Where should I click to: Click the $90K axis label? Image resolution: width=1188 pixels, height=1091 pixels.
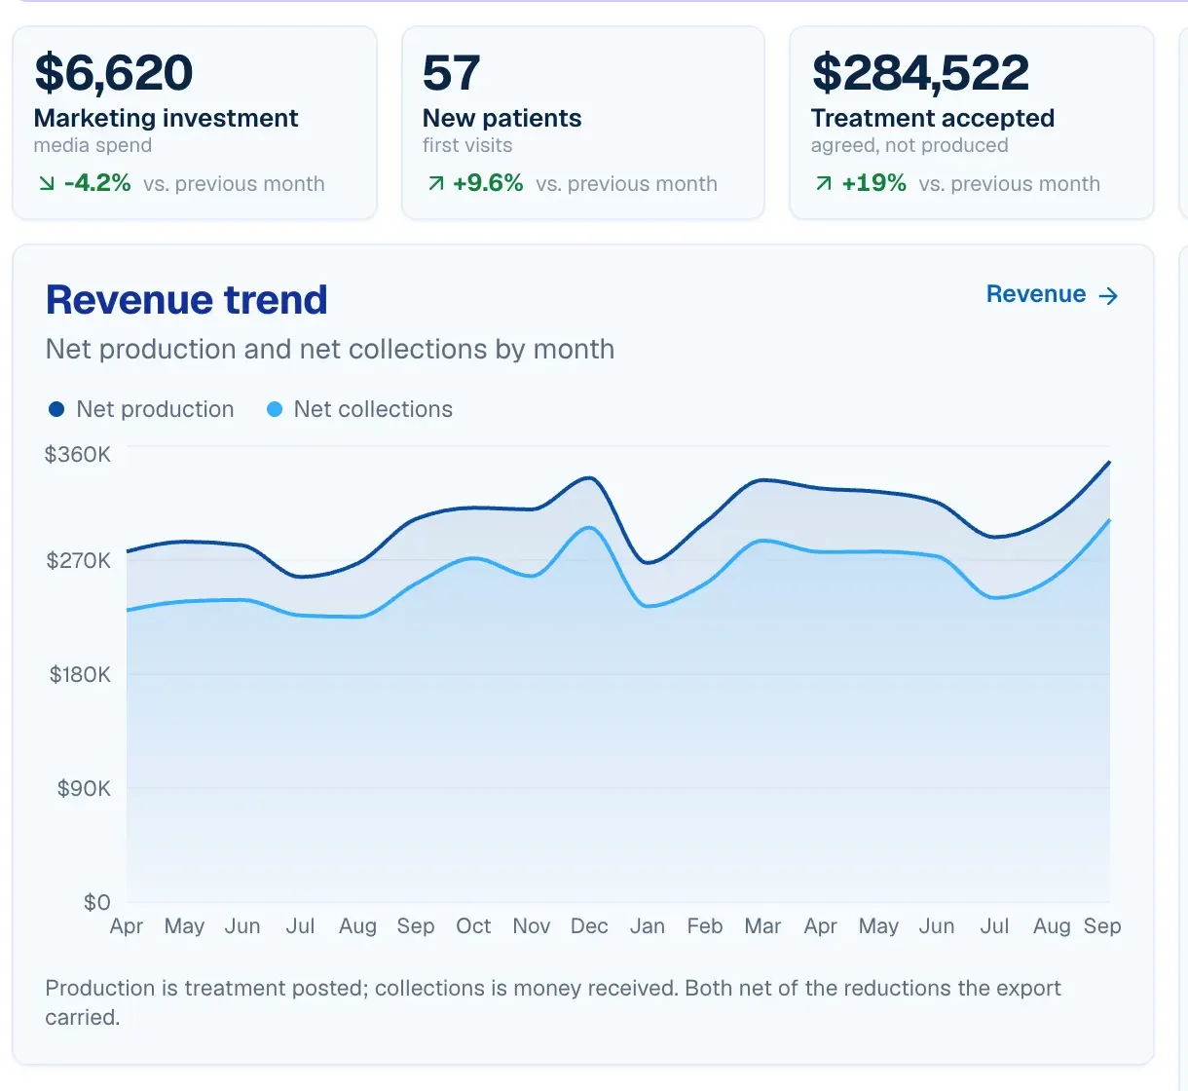click(84, 788)
